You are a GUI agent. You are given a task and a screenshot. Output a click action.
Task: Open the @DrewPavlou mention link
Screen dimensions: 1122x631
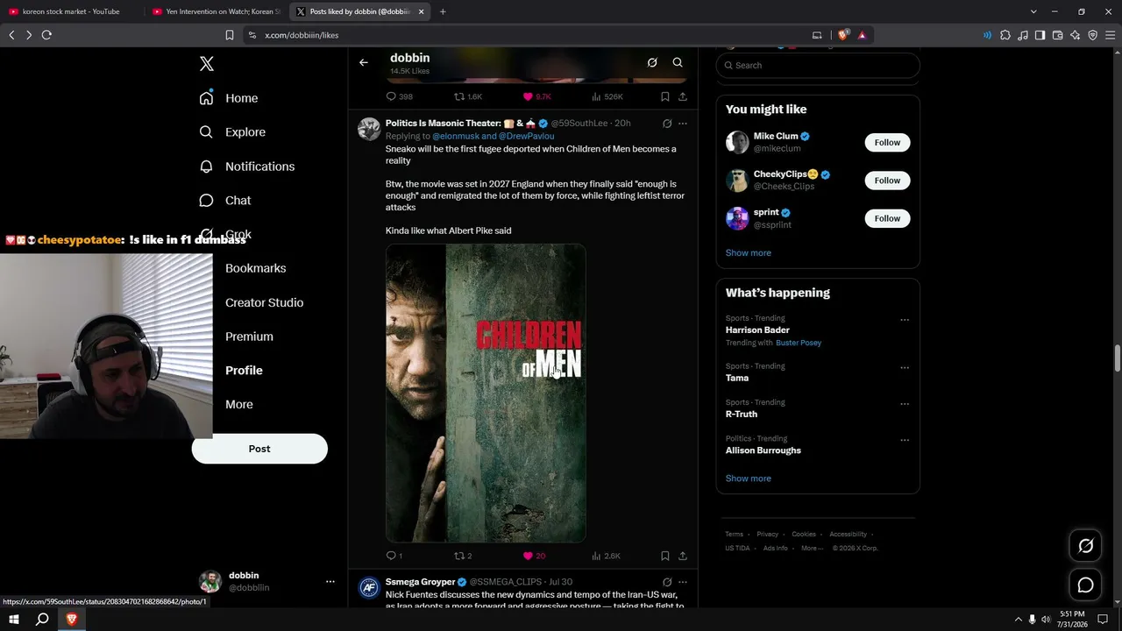coord(526,137)
